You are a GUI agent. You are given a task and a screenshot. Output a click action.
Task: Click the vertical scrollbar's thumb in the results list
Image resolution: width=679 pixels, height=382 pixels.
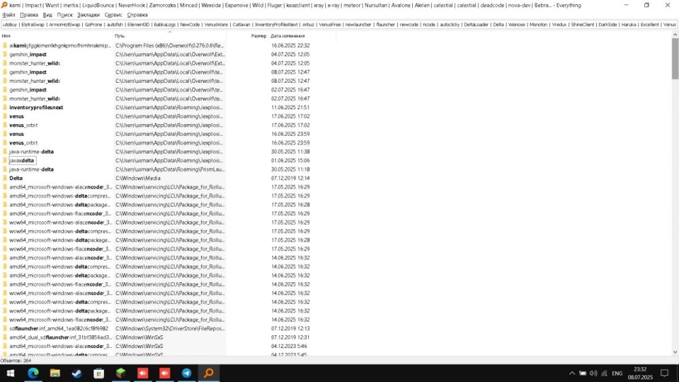point(675,58)
